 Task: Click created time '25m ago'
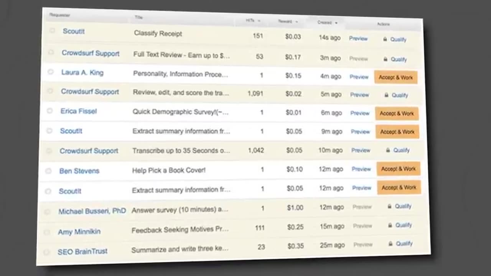[333, 245]
